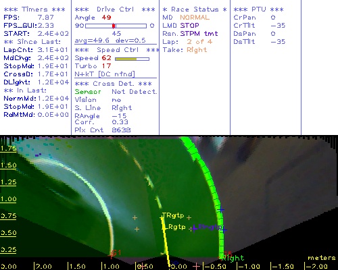
Task: Click the PTU section header
Action: [258, 9]
